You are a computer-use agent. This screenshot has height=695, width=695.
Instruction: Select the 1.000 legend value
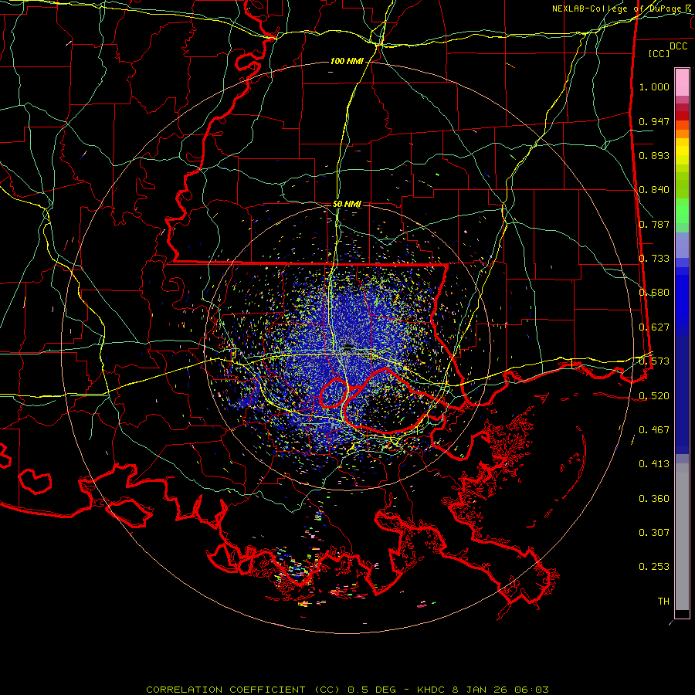654,86
